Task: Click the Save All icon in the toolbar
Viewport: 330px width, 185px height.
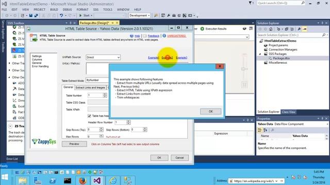Action: 36,15
